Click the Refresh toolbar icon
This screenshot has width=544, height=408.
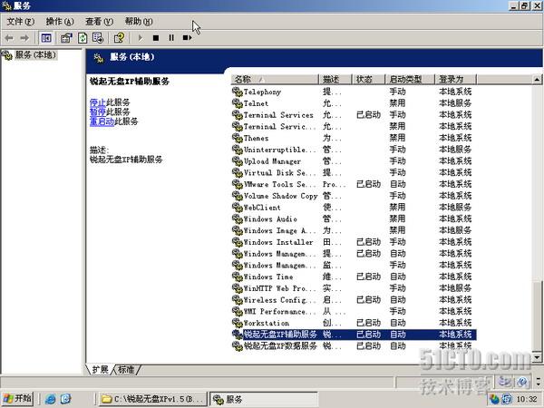[83, 38]
